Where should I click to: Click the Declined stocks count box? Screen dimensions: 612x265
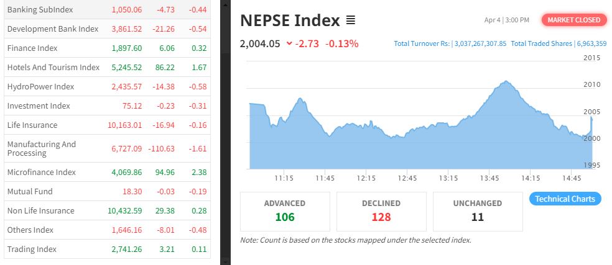[381, 211]
